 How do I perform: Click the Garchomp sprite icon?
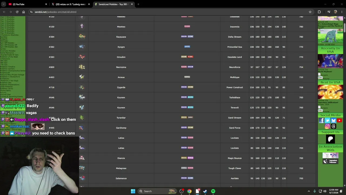(81, 128)
